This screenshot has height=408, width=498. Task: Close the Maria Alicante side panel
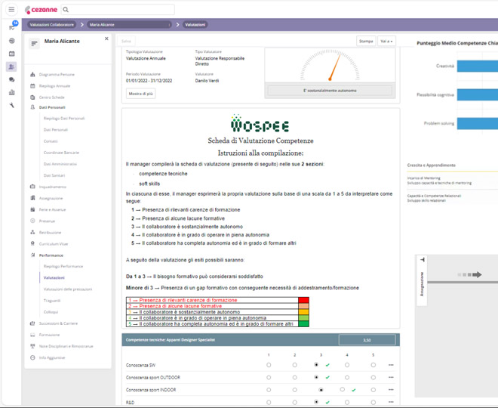pyautogui.click(x=106, y=39)
